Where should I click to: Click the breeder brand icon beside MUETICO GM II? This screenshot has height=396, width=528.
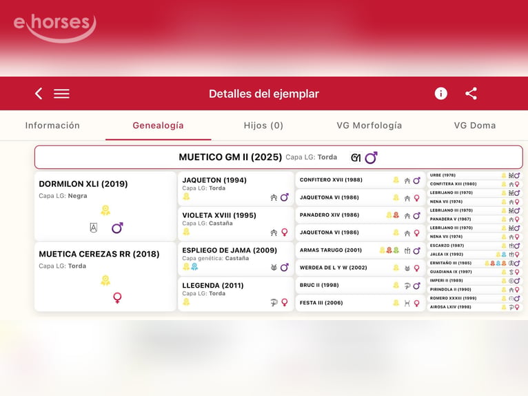pyautogui.click(x=356, y=158)
